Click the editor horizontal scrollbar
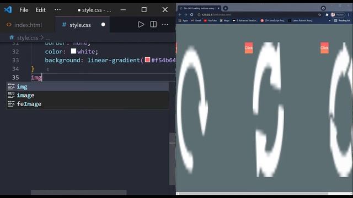 78,193
